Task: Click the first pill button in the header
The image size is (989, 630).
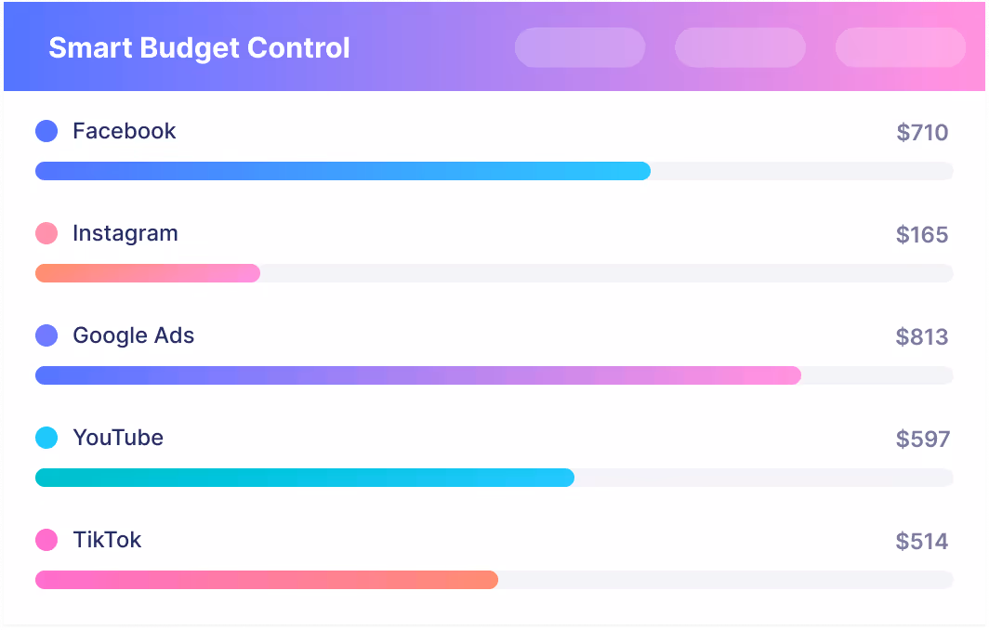Action: click(579, 48)
